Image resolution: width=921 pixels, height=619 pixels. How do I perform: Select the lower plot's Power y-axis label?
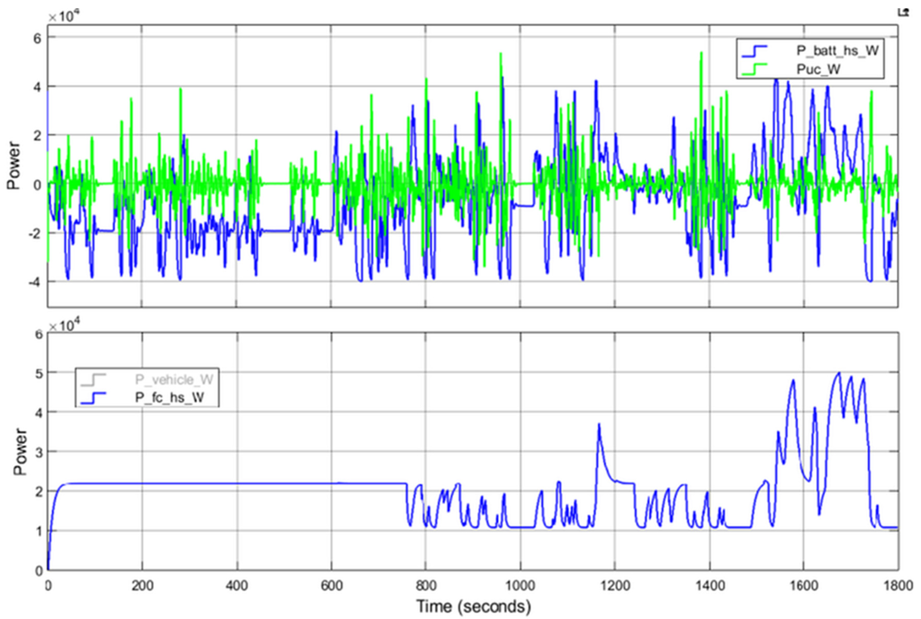tap(20, 451)
